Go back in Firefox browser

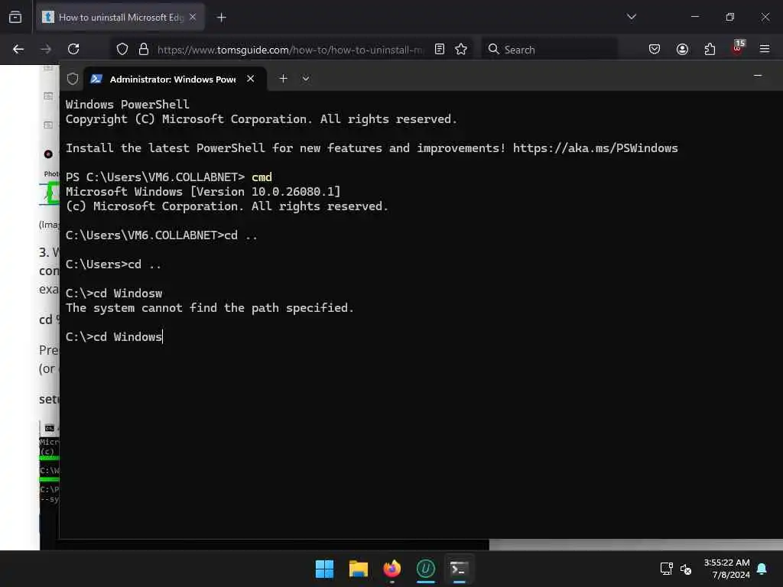18,49
